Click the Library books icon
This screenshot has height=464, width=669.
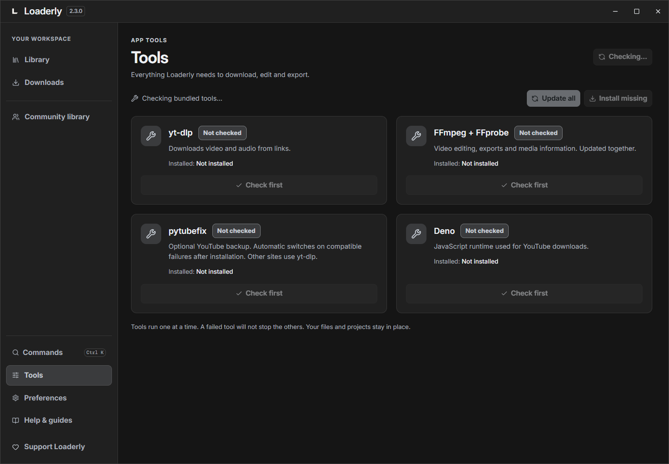point(16,60)
